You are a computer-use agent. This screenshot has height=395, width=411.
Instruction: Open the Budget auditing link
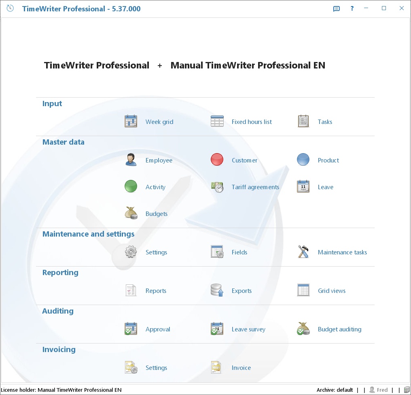339,329
